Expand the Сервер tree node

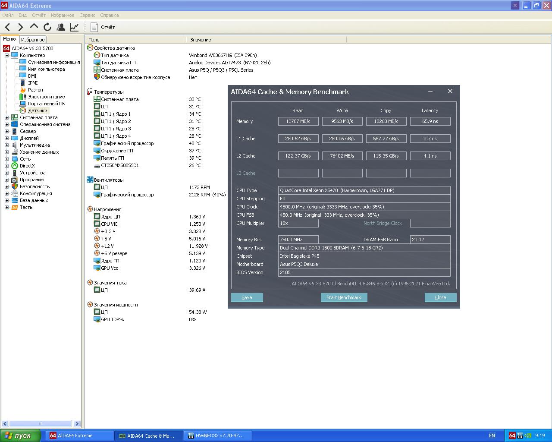coord(6,131)
